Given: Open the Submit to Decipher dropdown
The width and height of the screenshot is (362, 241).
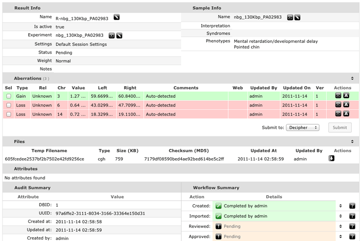Looking at the screenshot, I should [303, 128].
